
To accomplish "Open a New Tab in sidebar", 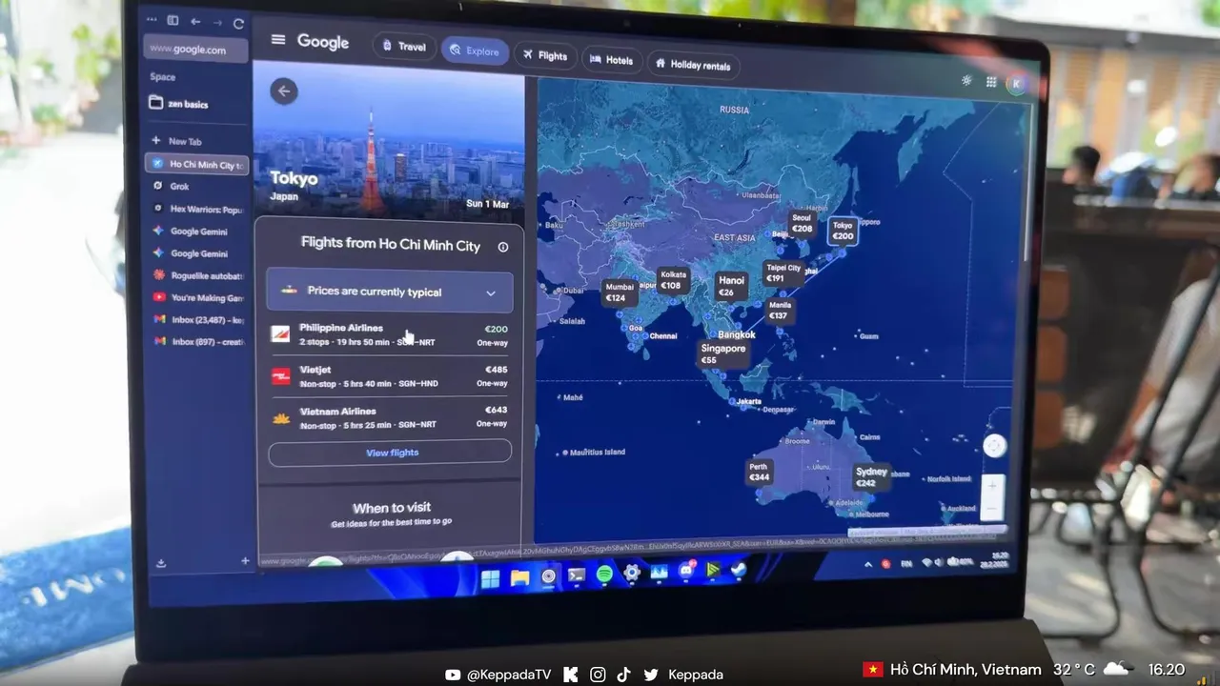I will (177, 141).
